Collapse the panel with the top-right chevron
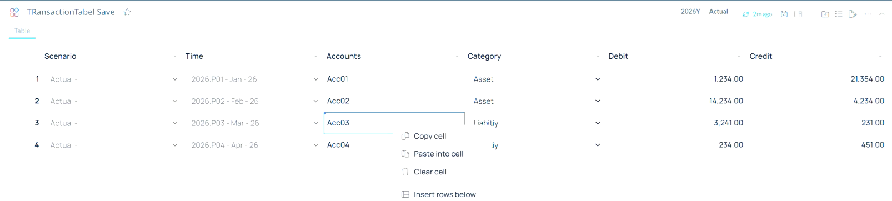Image resolution: width=892 pixels, height=201 pixels. click(x=881, y=14)
